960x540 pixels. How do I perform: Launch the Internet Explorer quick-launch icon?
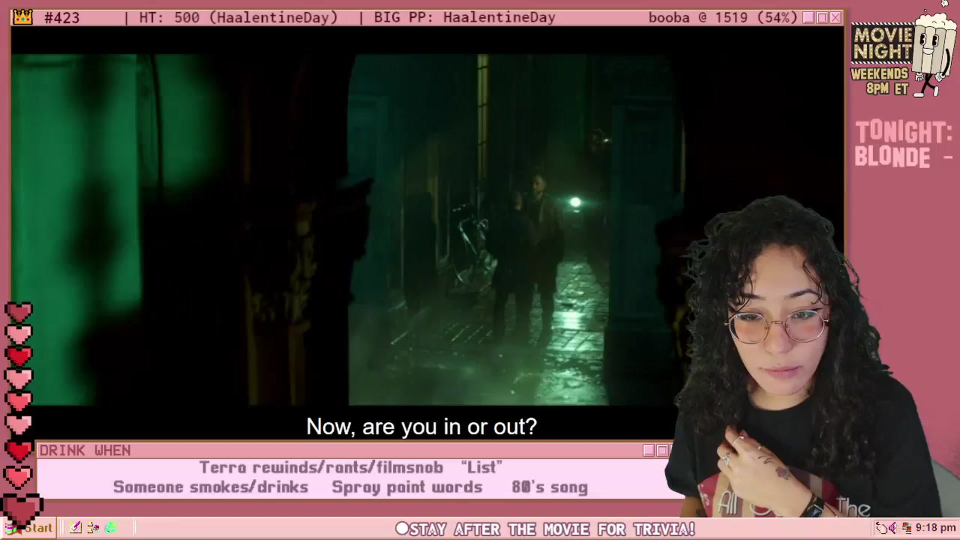(x=110, y=528)
